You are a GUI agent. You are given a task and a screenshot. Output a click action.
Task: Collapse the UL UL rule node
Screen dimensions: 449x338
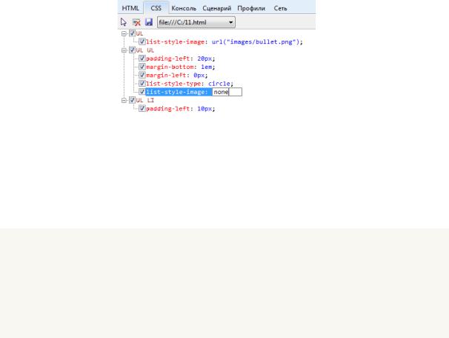pos(124,50)
